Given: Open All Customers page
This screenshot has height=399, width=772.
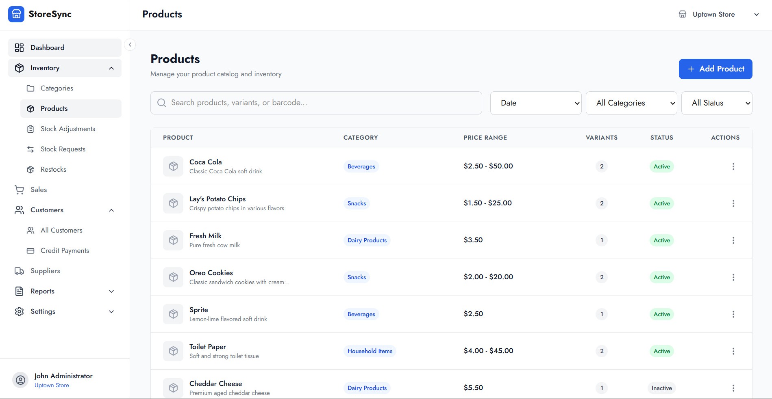Looking at the screenshot, I should pyautogui.click(x=71, y=230).
